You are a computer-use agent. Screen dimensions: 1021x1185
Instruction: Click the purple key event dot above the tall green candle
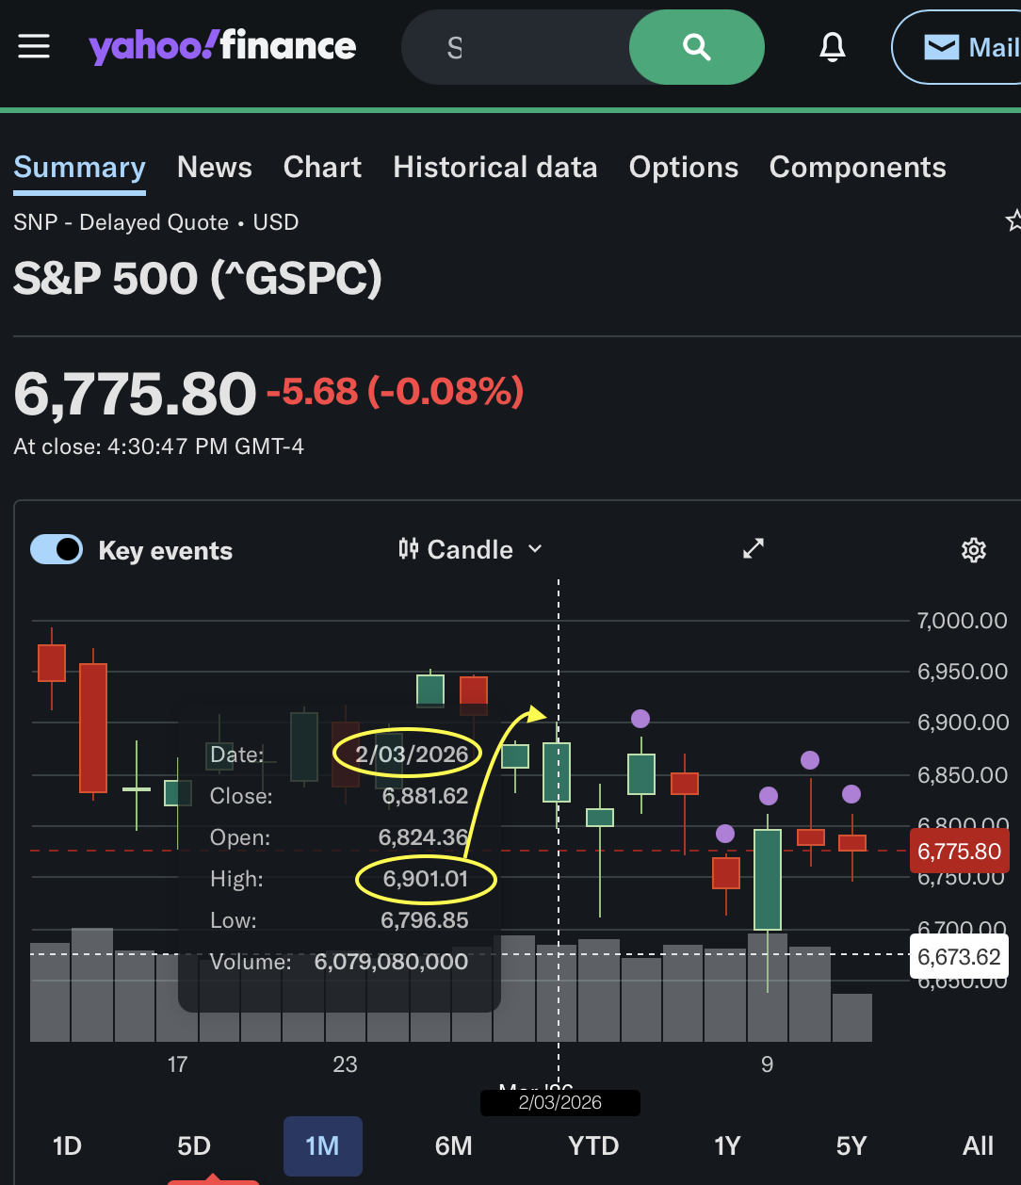coord(769,796)
